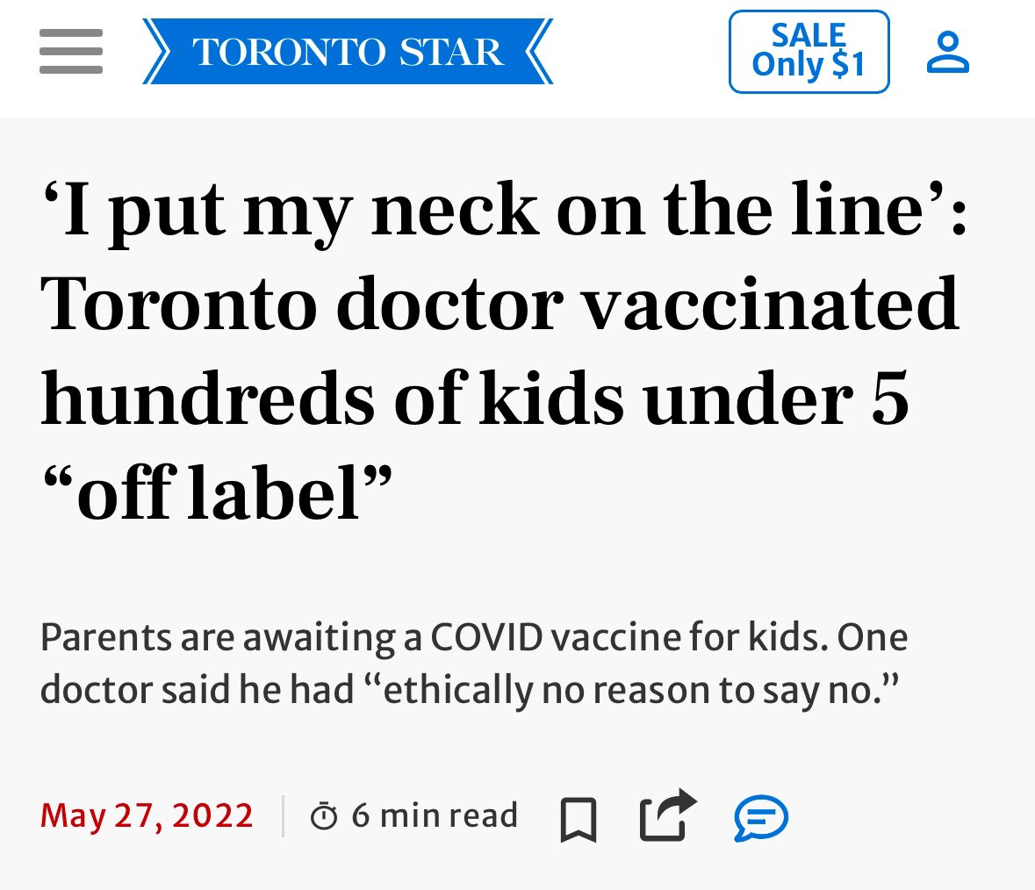1035x890 pixels.
Task: Open the user account profile icon
Action: [948, 52]
